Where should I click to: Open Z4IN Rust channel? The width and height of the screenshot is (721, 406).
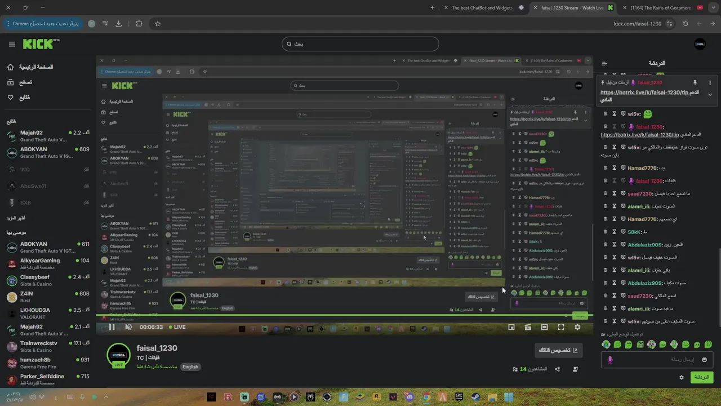pos(48,297)
